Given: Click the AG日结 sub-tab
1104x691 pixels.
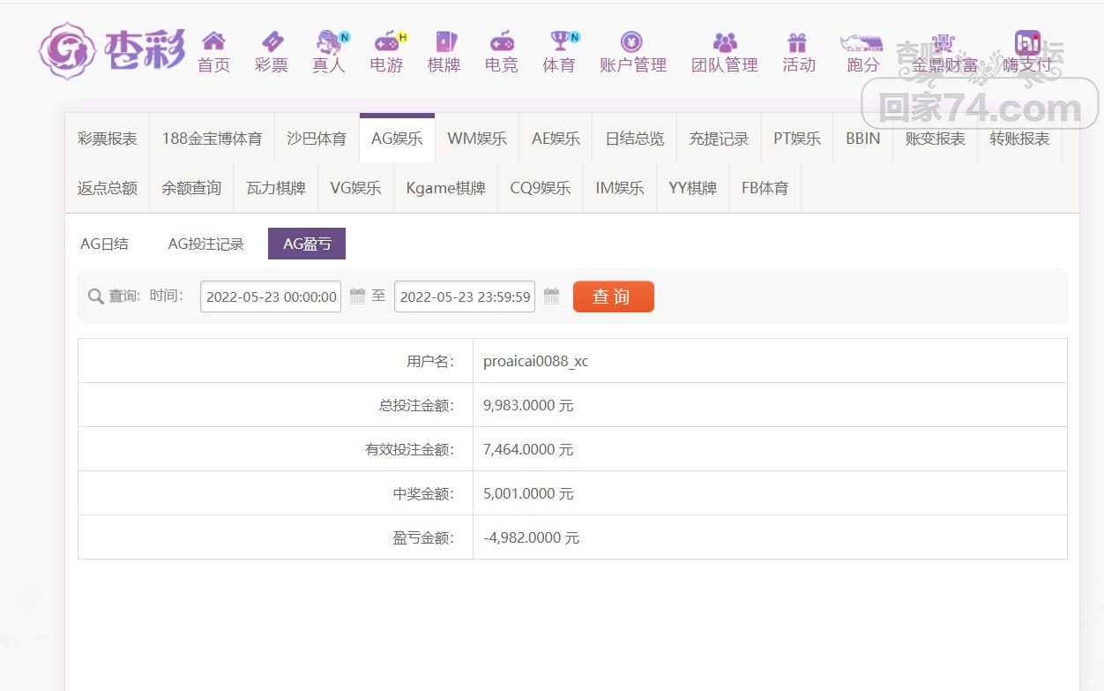Looking at the screenshot, I should click(104, 244).
